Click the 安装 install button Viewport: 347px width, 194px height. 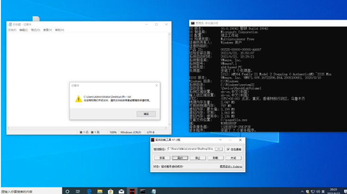[x=162, y=158]
